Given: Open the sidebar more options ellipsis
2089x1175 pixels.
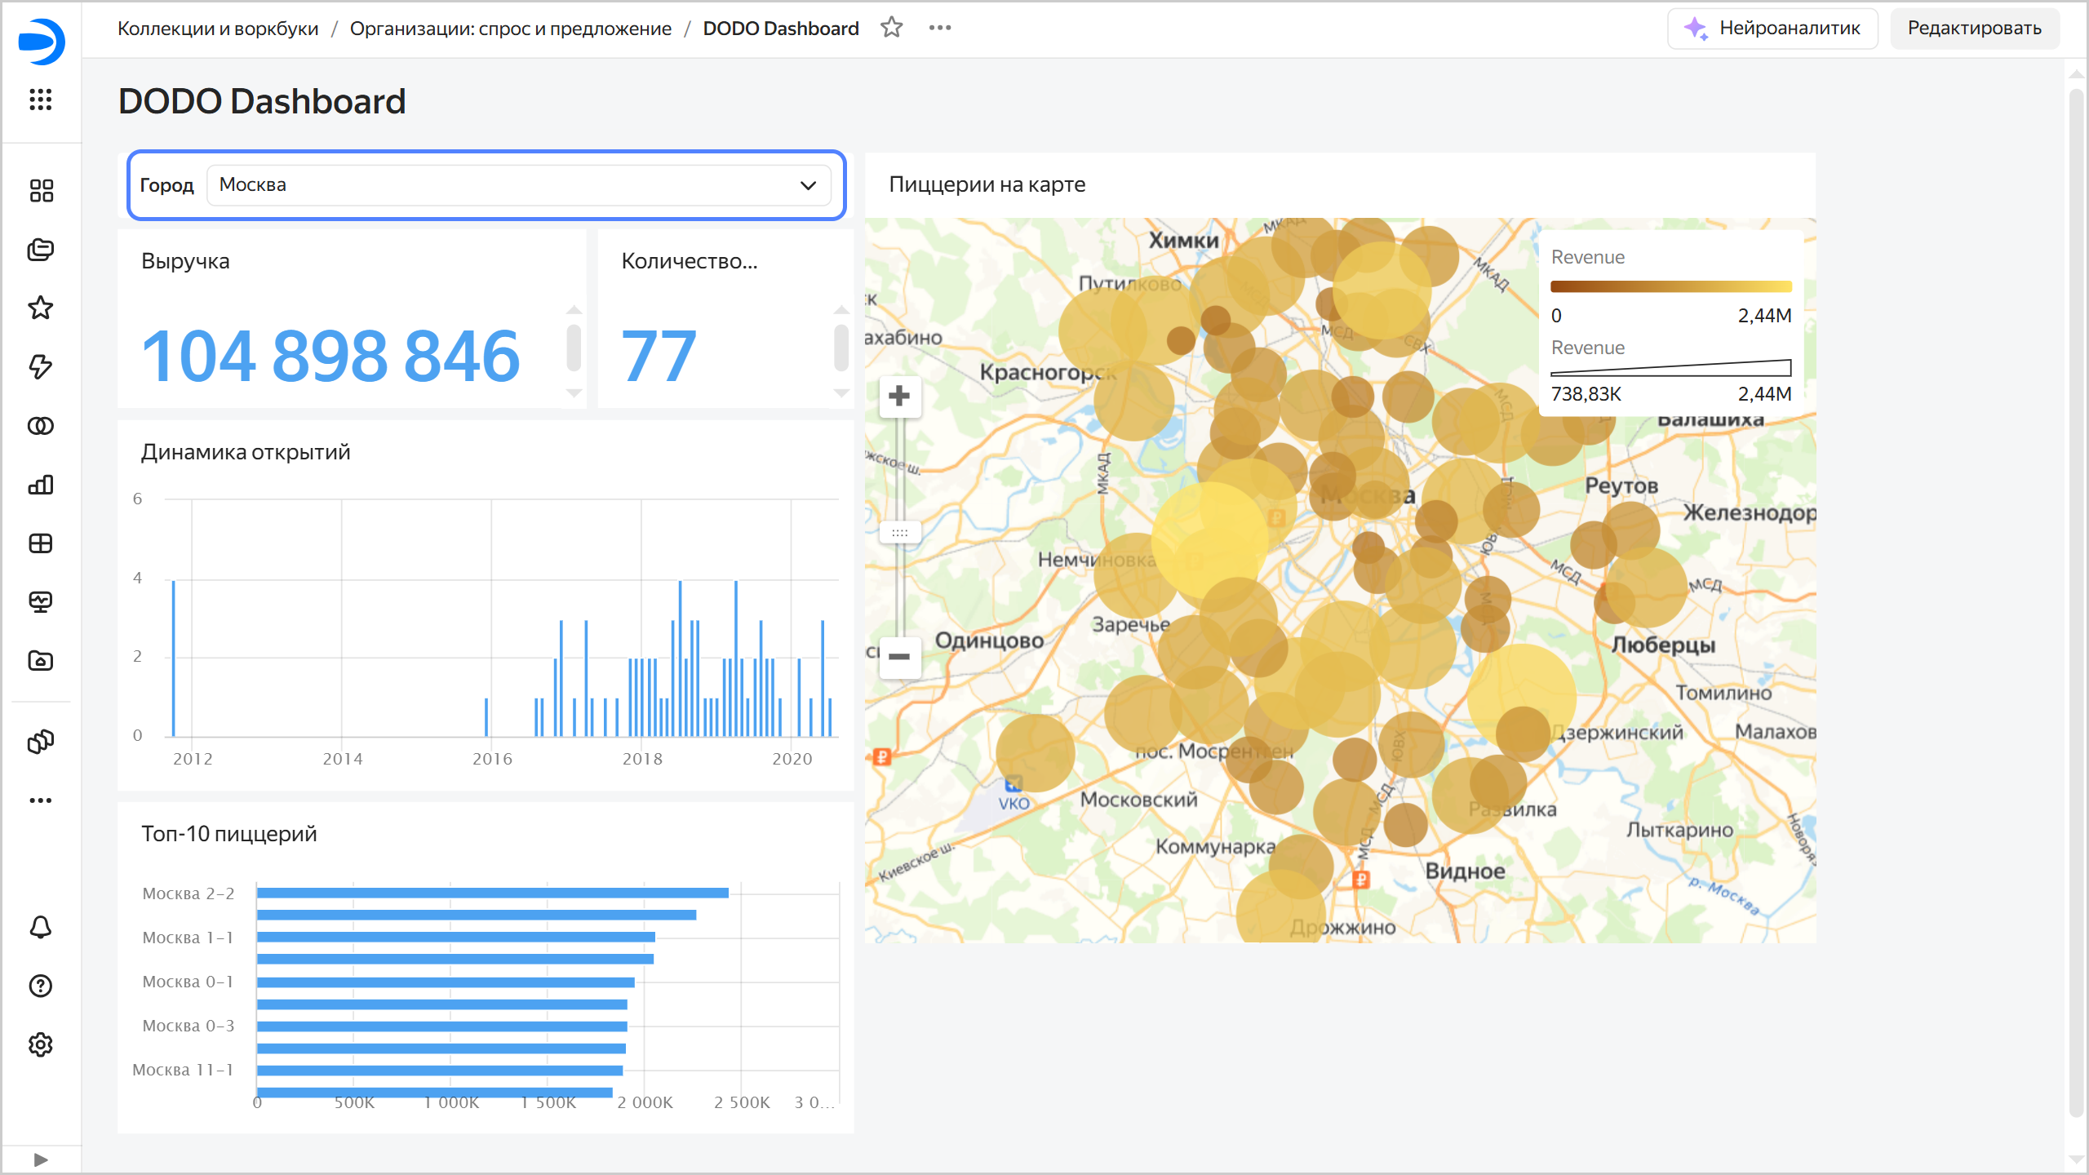Looking at the screenshot, I should pos(41,800).
